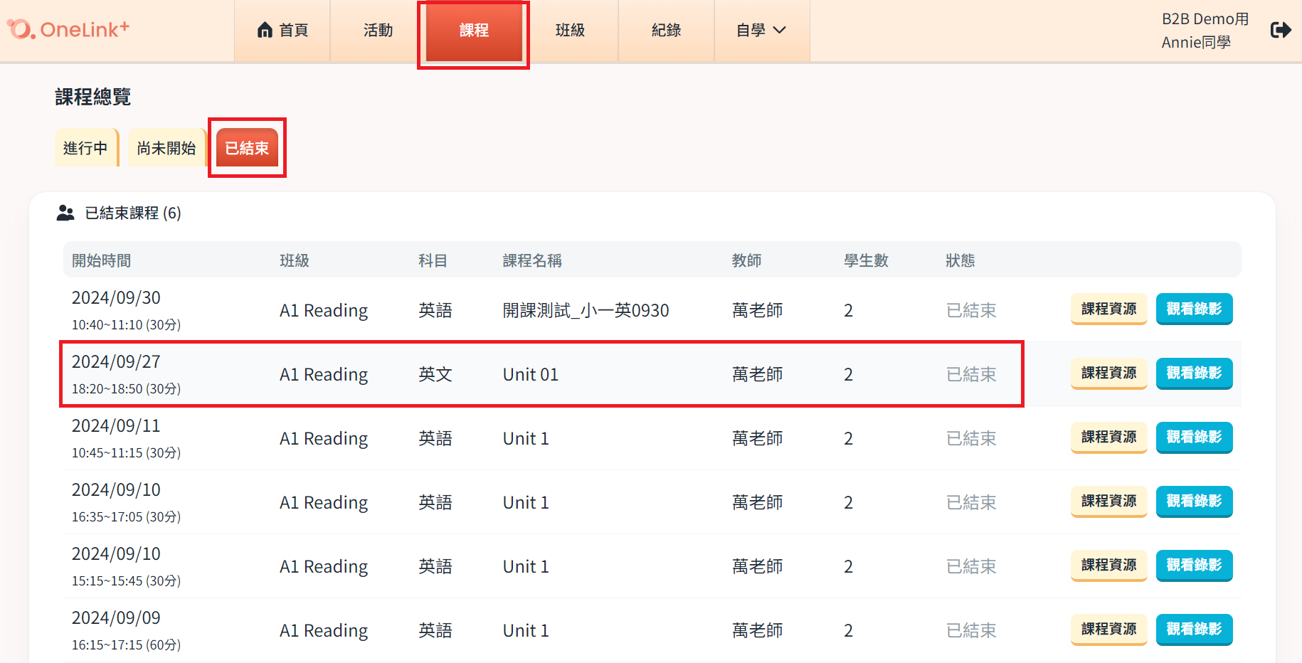Click the 狀態 column header

click(960, 260)
